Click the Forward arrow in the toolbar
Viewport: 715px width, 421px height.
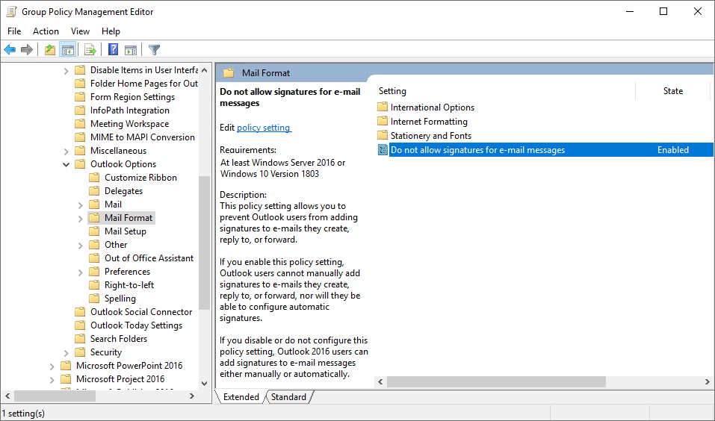coord(27,50)
